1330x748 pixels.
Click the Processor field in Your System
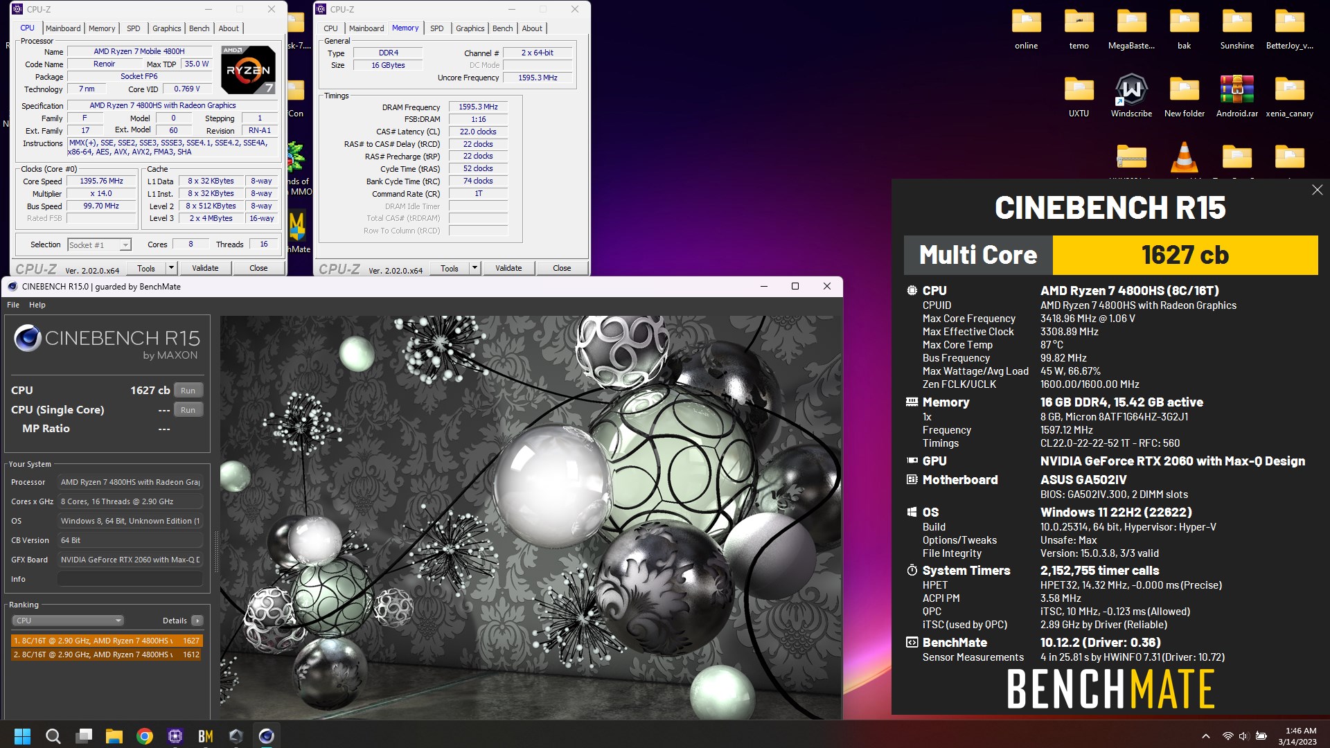pos(130,482)
